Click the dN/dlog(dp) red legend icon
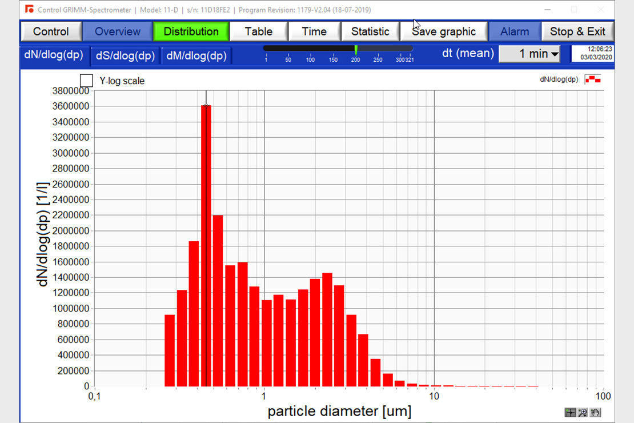634x423 pixels. coord(592,79)
